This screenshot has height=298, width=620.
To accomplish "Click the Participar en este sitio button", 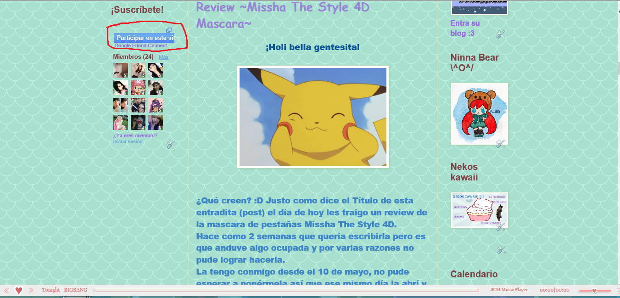I will coord(144,38).
